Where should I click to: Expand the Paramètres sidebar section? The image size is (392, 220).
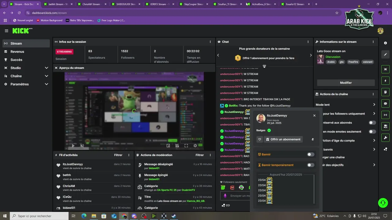47,84
